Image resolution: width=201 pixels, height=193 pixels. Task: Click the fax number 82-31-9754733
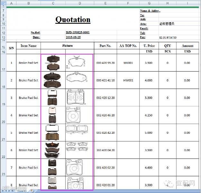pos(168,37)
